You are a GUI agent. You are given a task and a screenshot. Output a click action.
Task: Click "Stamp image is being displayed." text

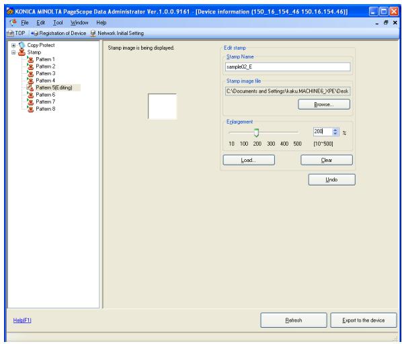(x=141, y=48)
